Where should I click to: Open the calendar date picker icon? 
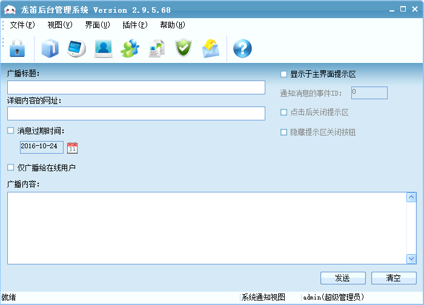click(x=72, y=148)
